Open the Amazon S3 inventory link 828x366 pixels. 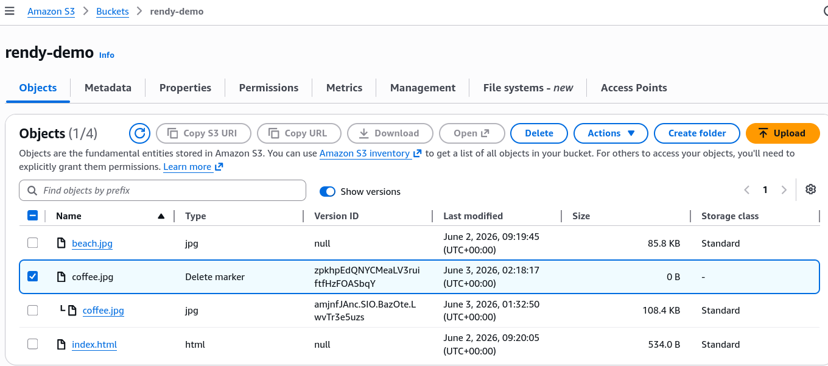[365, 153]
